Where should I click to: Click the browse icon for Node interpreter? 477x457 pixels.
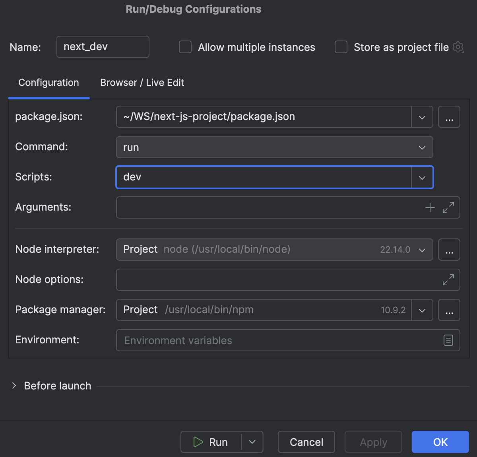click(x=449, y=250)
